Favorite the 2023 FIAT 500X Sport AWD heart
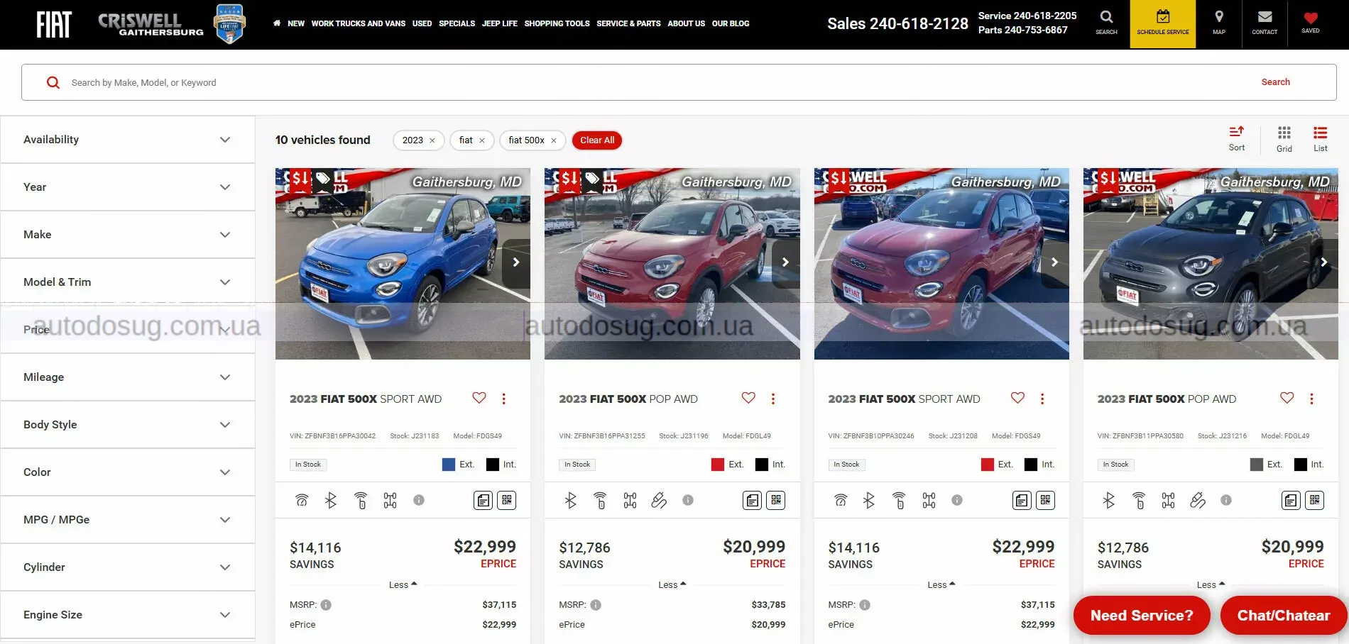 pos(479,398)
